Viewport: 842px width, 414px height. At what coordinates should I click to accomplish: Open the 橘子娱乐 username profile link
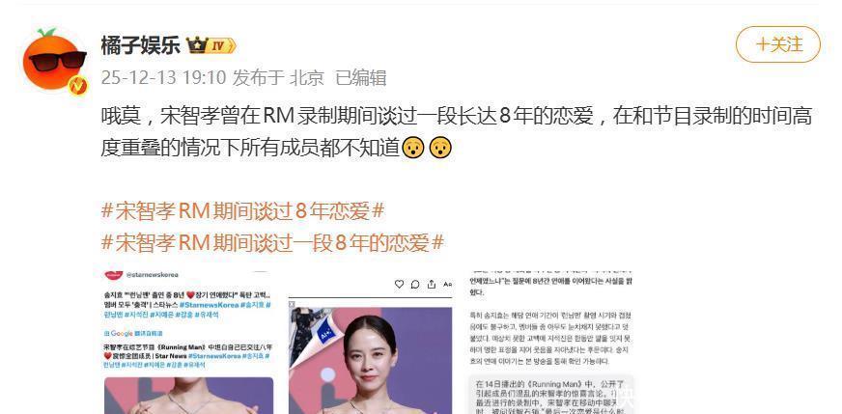(141, 45)
